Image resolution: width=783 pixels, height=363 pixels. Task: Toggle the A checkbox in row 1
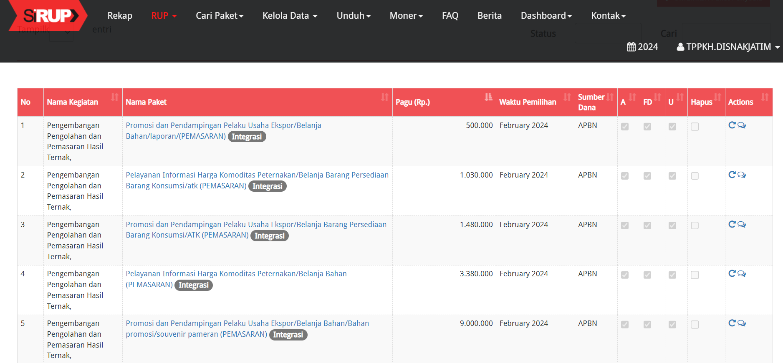click(625, 127)
